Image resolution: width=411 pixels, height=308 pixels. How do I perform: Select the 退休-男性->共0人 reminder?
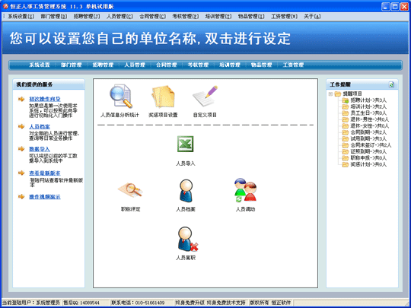click(370, 119)
